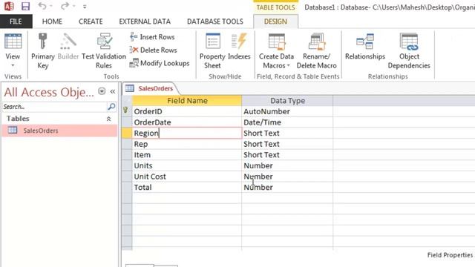The height and width of the screenshot is (267, 475).
Task: Click the Date/Time data type cell
Action: coord(287,122)
